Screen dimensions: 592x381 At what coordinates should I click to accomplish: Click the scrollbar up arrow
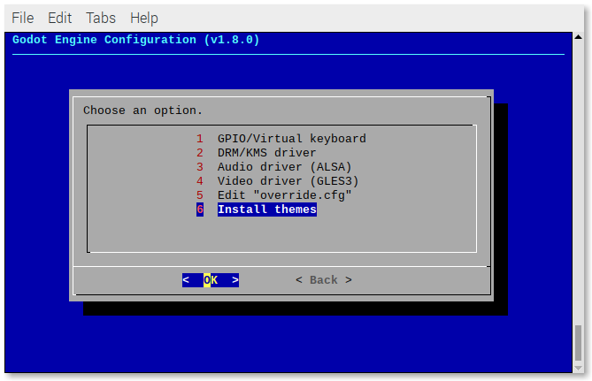[578, 37]
